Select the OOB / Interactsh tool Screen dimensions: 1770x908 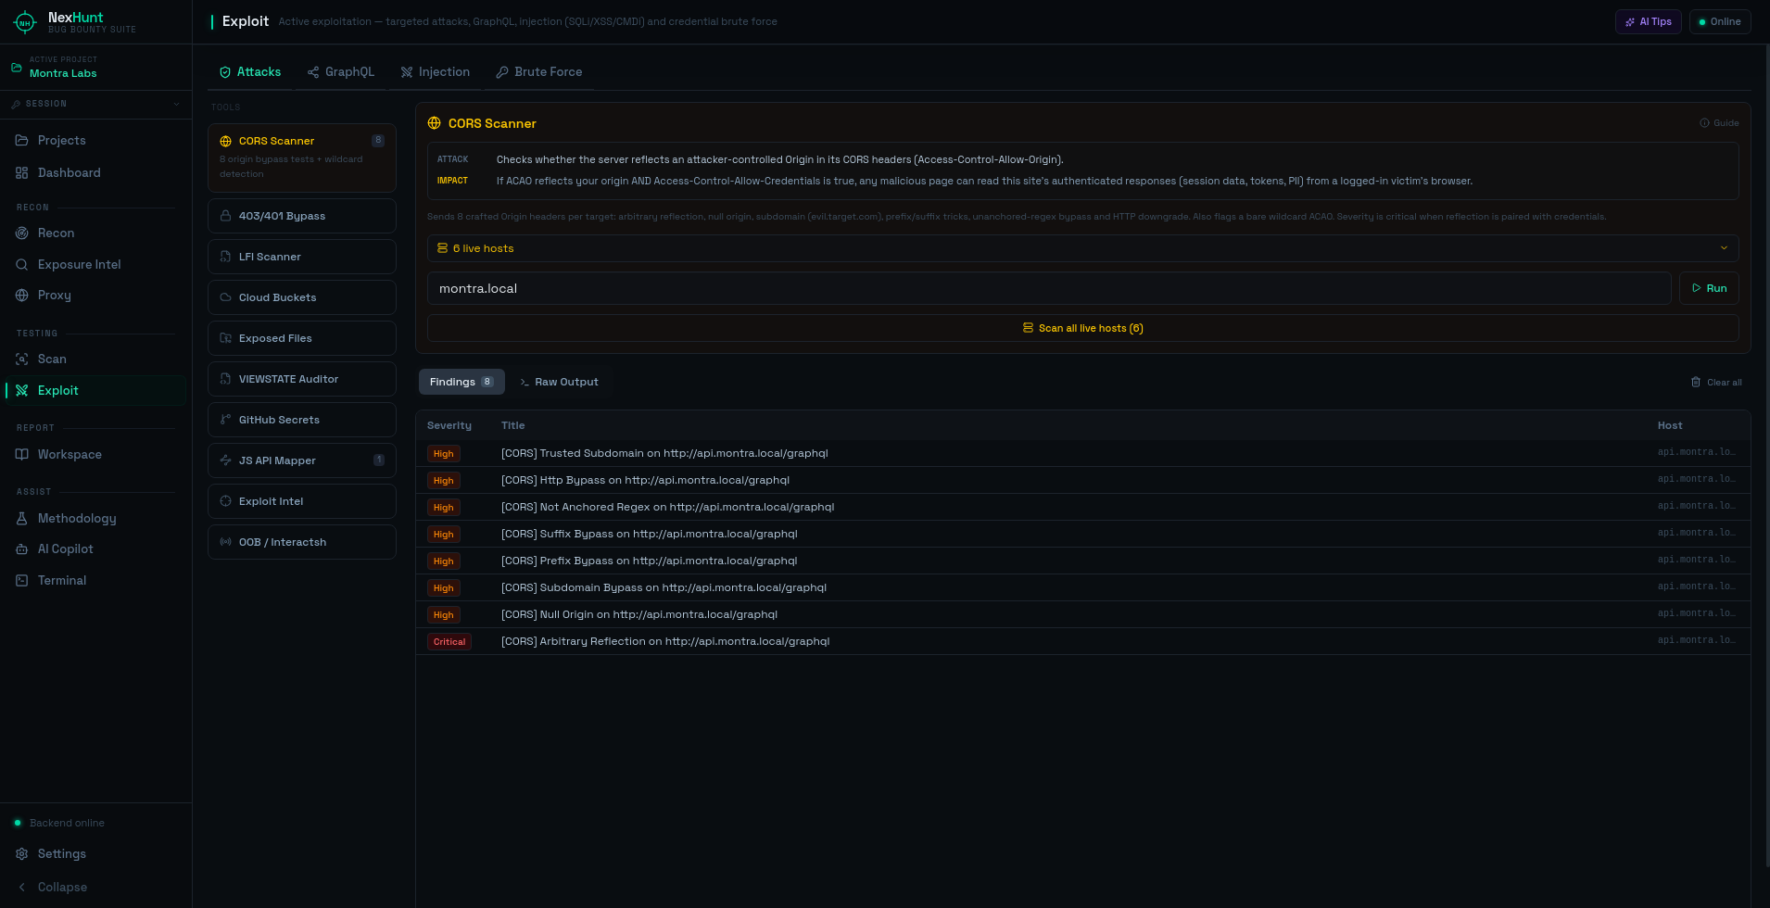click(x=302, y=542)
